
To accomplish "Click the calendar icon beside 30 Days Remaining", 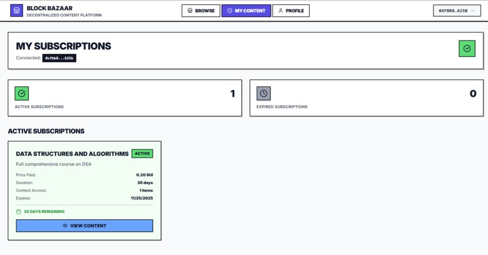I will click(18, 211).
